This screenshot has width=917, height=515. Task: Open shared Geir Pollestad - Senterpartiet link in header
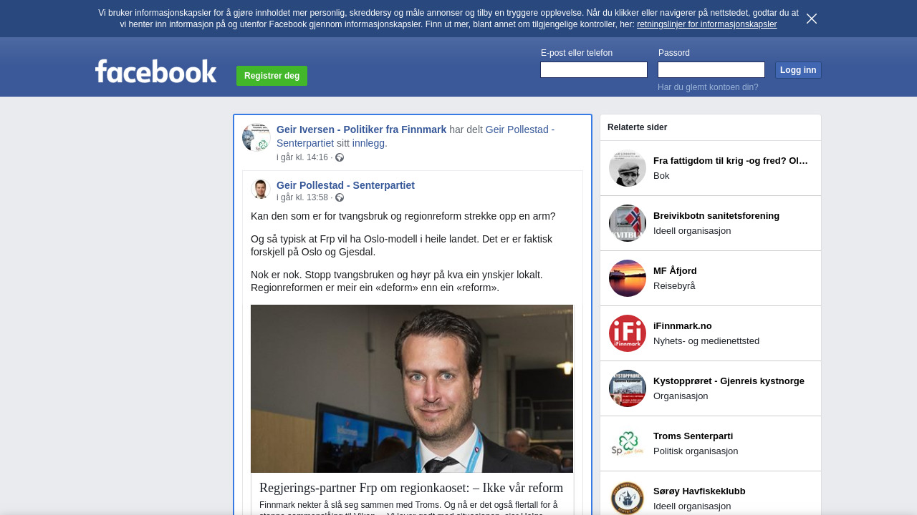click(x=416, y=136)
